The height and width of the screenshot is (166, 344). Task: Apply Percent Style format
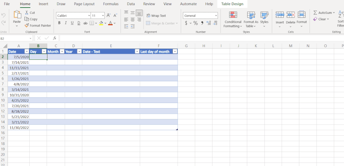point(196,23)
